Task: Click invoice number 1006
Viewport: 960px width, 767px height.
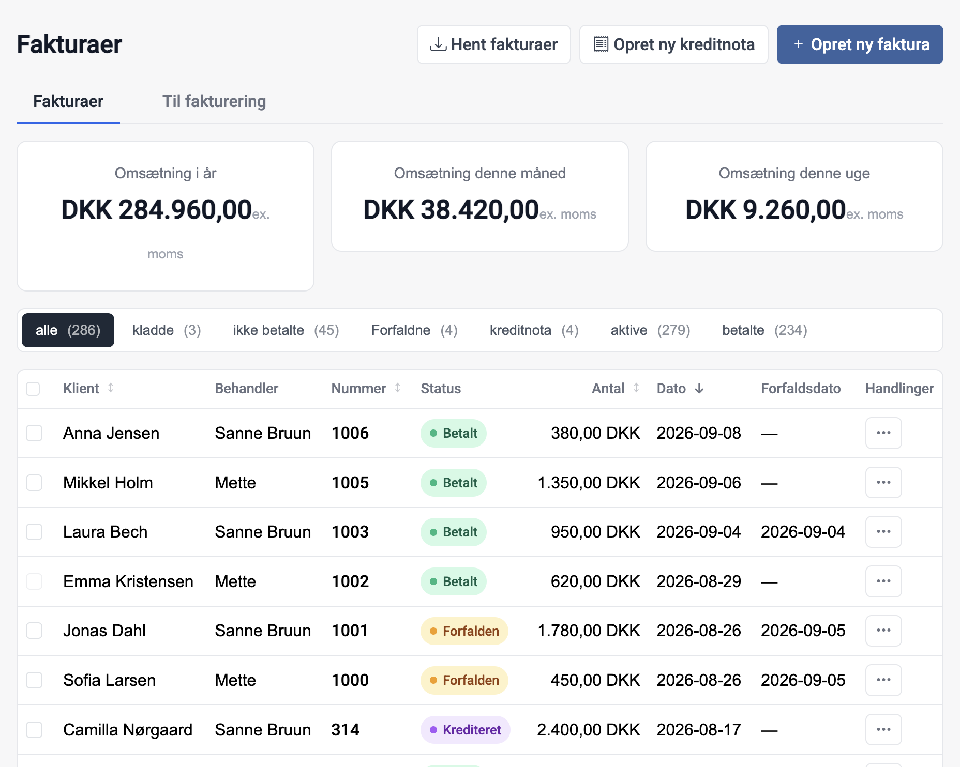Action: (x=350, y=433)
